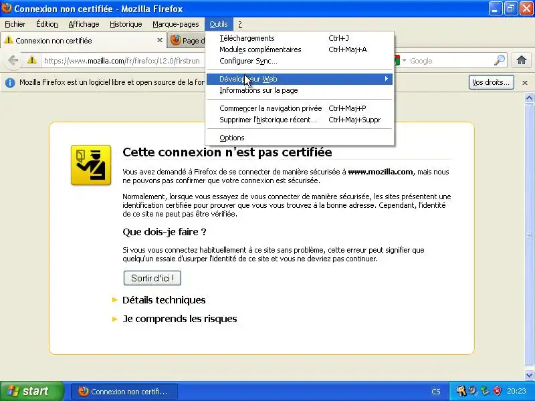Click the back arrow navigation button

click(13, 60)
